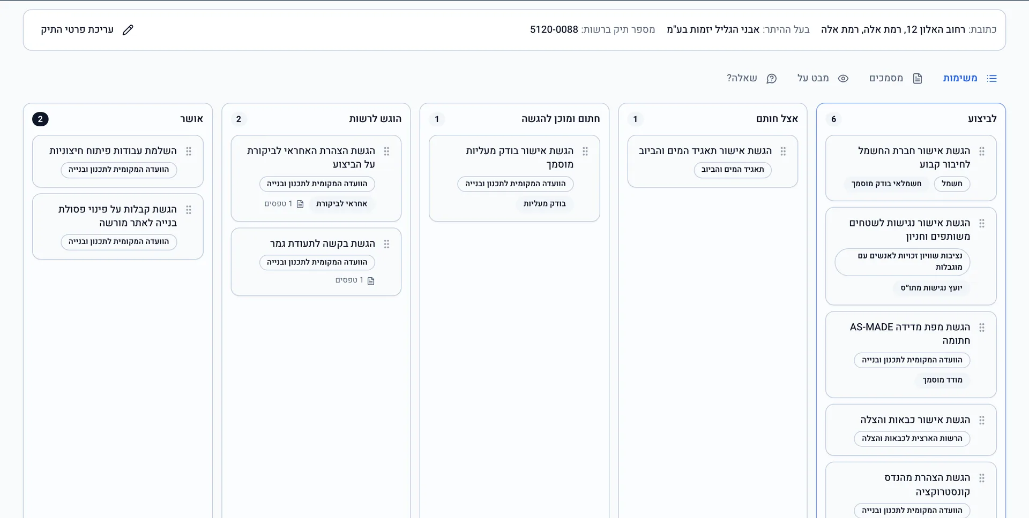Click the chat bubble icon beside שאלה?

771,79
